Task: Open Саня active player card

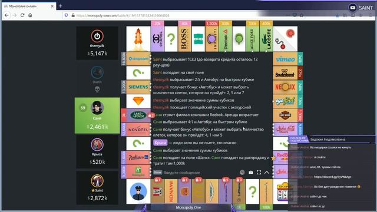Action: click(97, 115)
